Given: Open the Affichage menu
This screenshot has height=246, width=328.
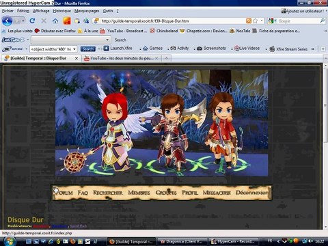Looking at the screenshot, I should 41,11.
